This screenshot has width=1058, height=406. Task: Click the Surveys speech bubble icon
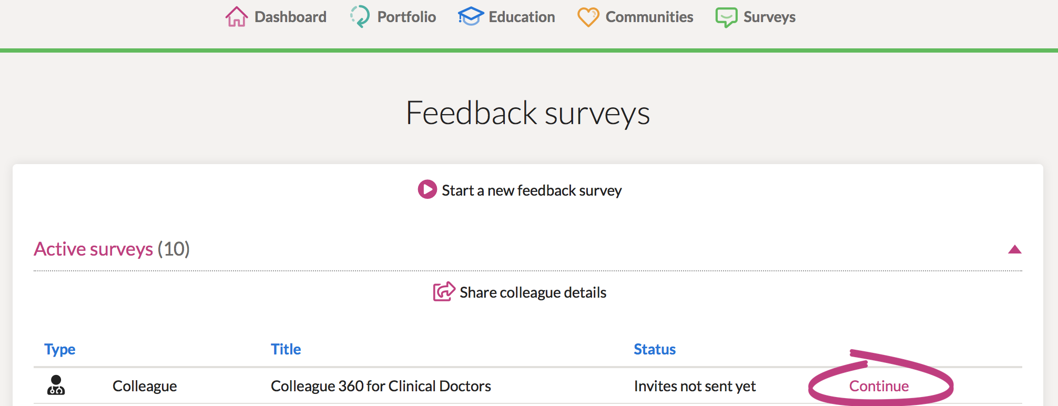point(726,17)
